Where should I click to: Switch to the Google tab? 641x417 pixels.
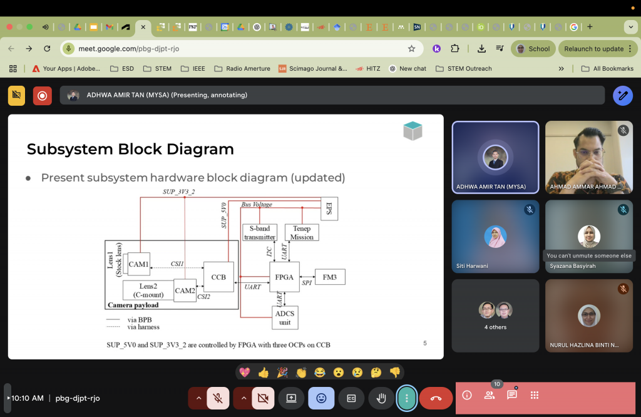tap(574, 27)
